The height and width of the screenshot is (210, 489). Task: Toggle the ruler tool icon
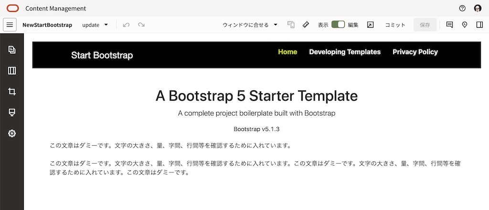306,25
